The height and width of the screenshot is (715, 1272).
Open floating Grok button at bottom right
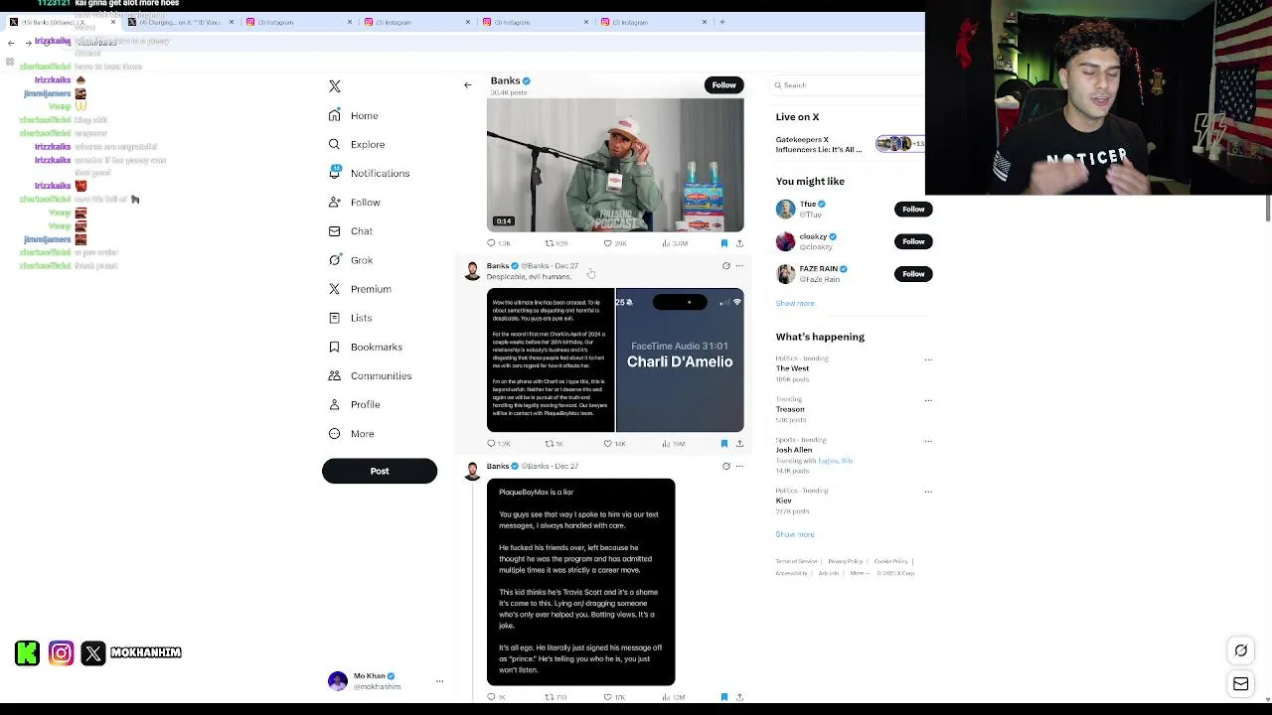click(x=1241, y=651)
